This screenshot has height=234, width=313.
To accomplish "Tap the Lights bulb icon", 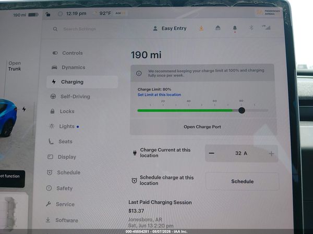I will [52, 126].
